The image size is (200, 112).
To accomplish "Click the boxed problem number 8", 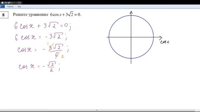I will [4, 15].
